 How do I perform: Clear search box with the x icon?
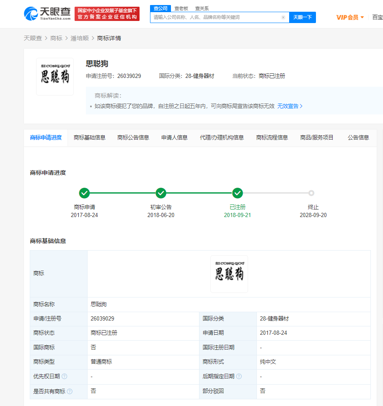[x=283, y=18]
